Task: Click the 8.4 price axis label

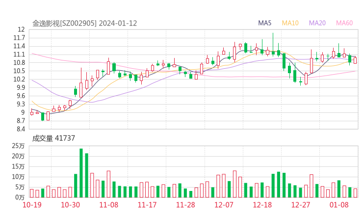Action: [21, 129]
